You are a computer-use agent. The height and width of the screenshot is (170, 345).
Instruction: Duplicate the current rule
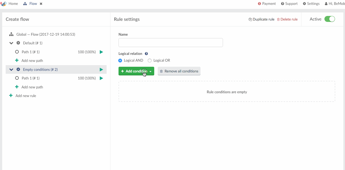[261, 19]
